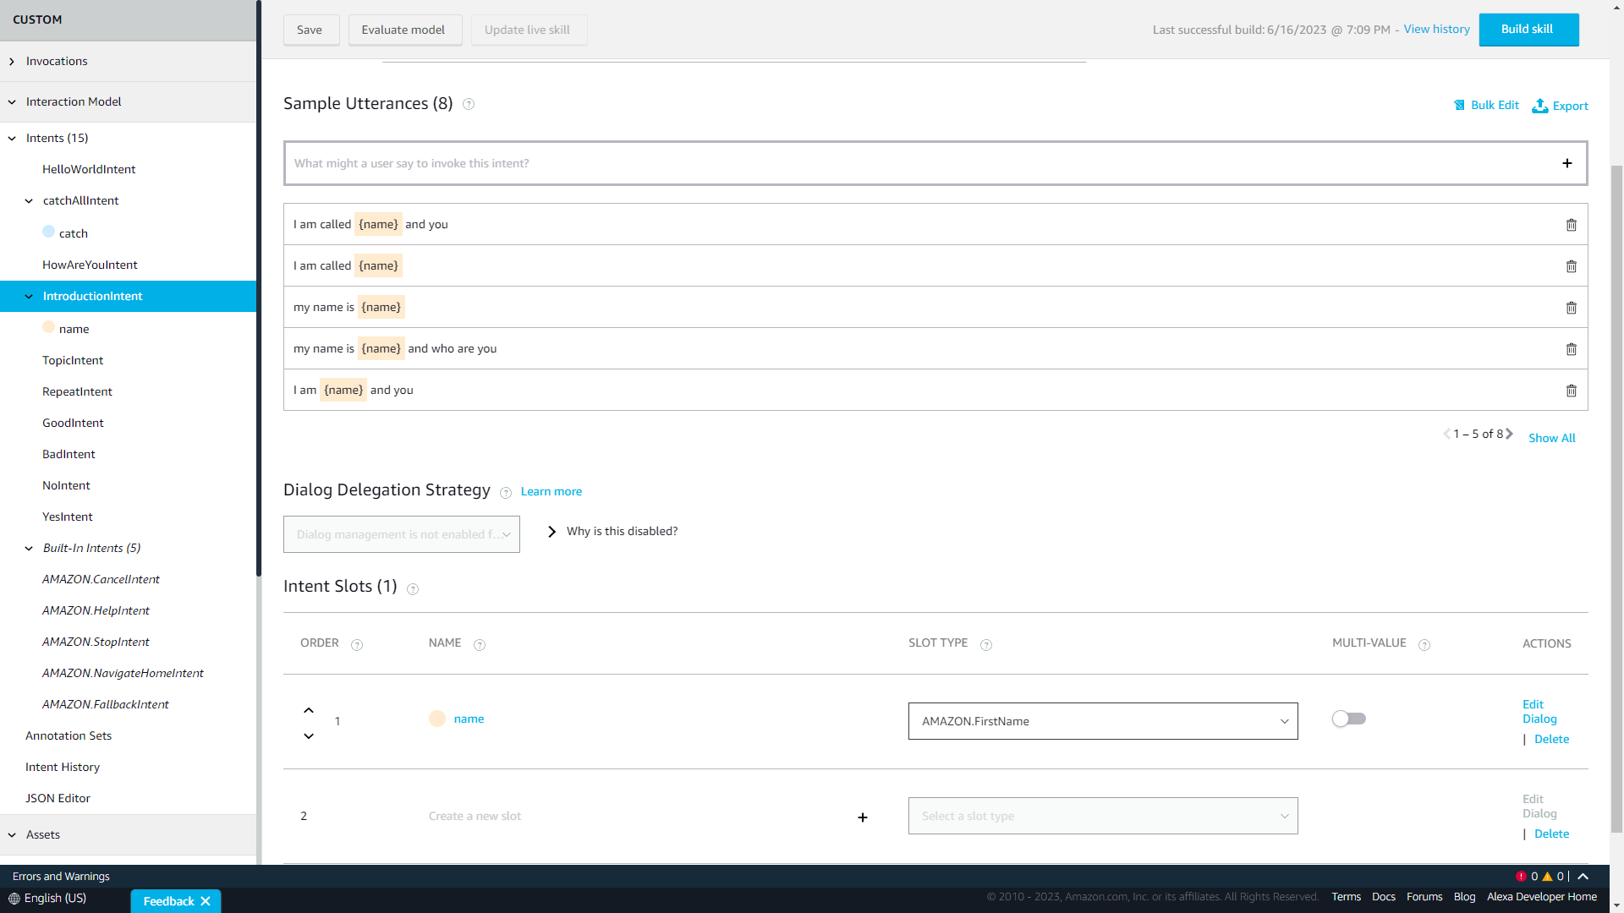
Task: Click the Export upload icon
Action: [1539, 106]
